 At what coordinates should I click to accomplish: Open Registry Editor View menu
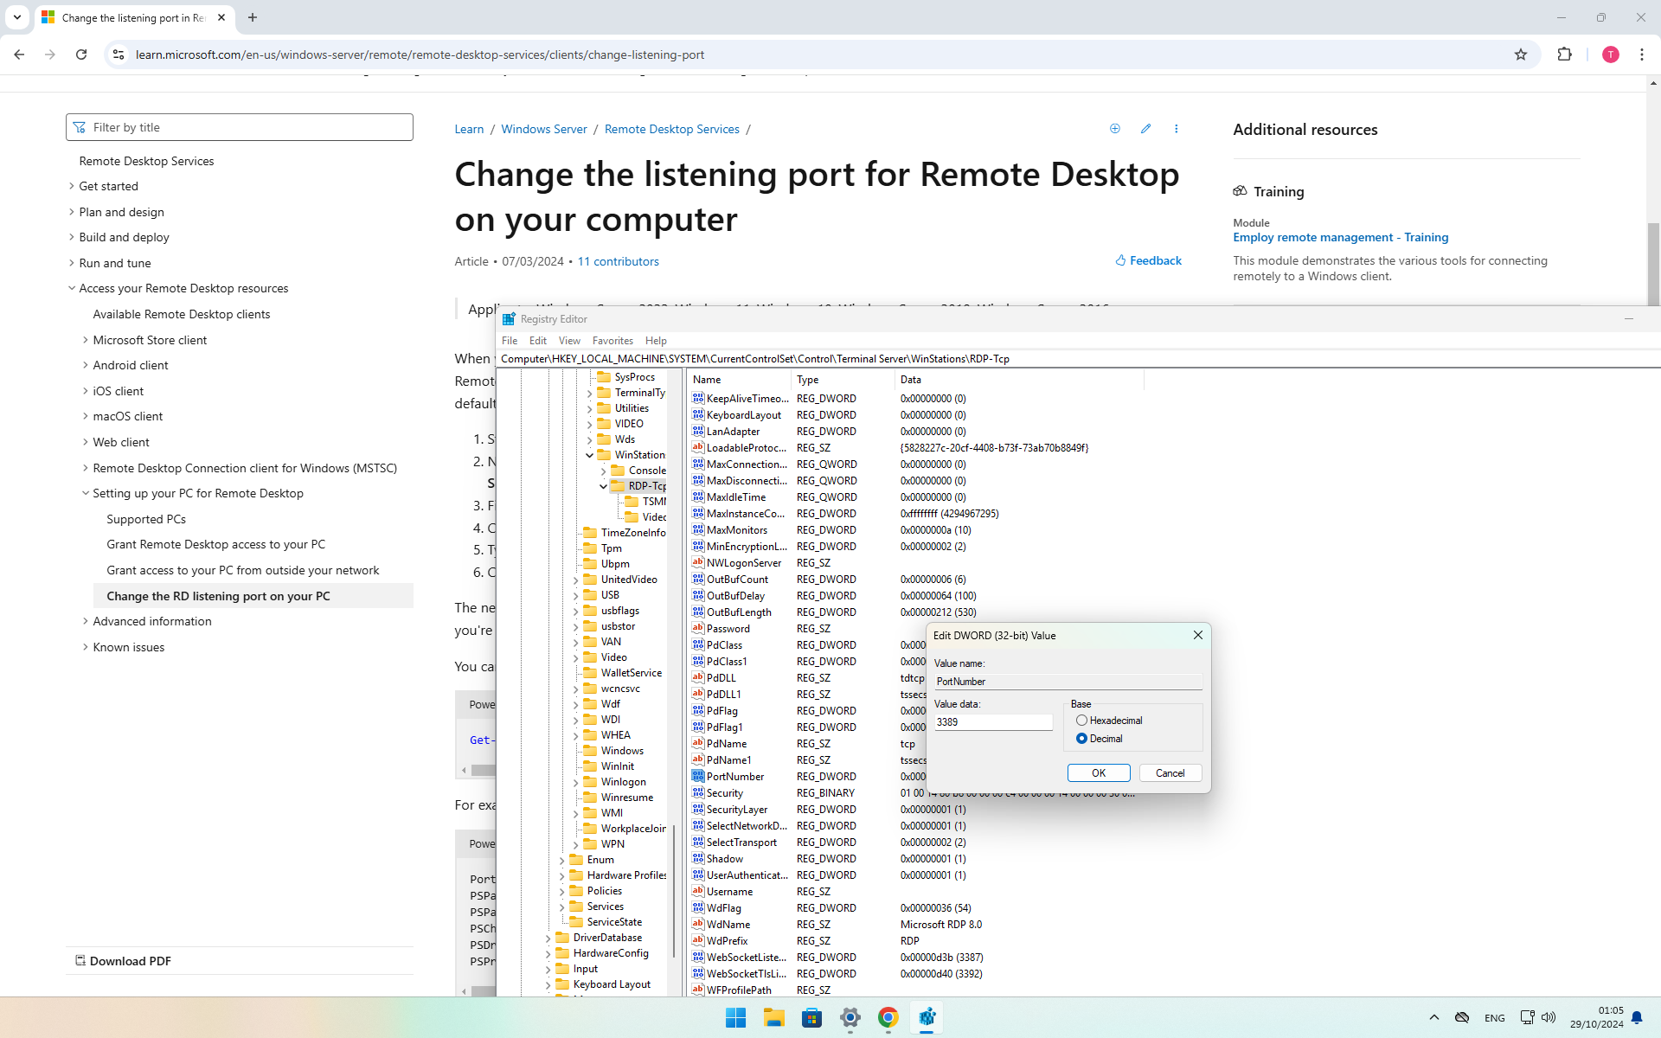point(569,341)
